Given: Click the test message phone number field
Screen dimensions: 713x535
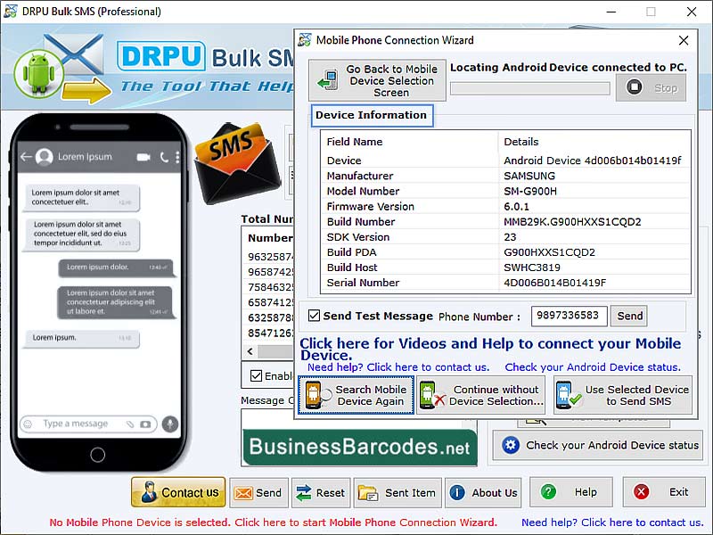Looking at the screenshot, I should (568, 316).
